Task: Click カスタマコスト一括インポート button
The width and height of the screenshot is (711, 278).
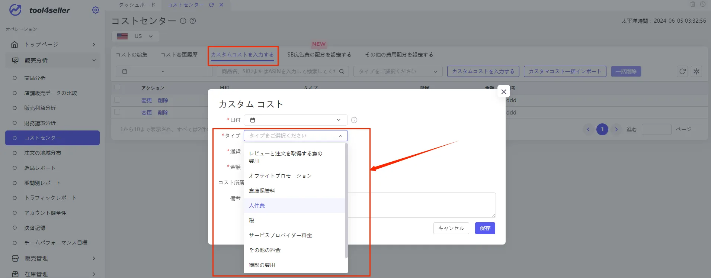Action: (x=565, y=71)
